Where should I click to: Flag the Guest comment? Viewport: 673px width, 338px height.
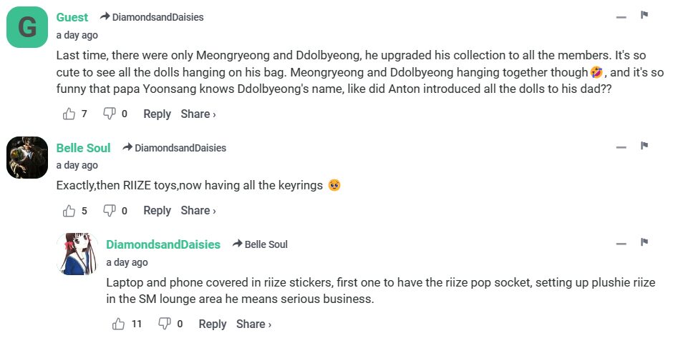(x=644, y=15)
